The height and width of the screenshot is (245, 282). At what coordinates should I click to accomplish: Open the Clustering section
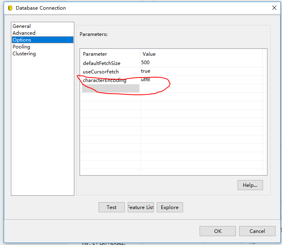[x=42, y=54]
